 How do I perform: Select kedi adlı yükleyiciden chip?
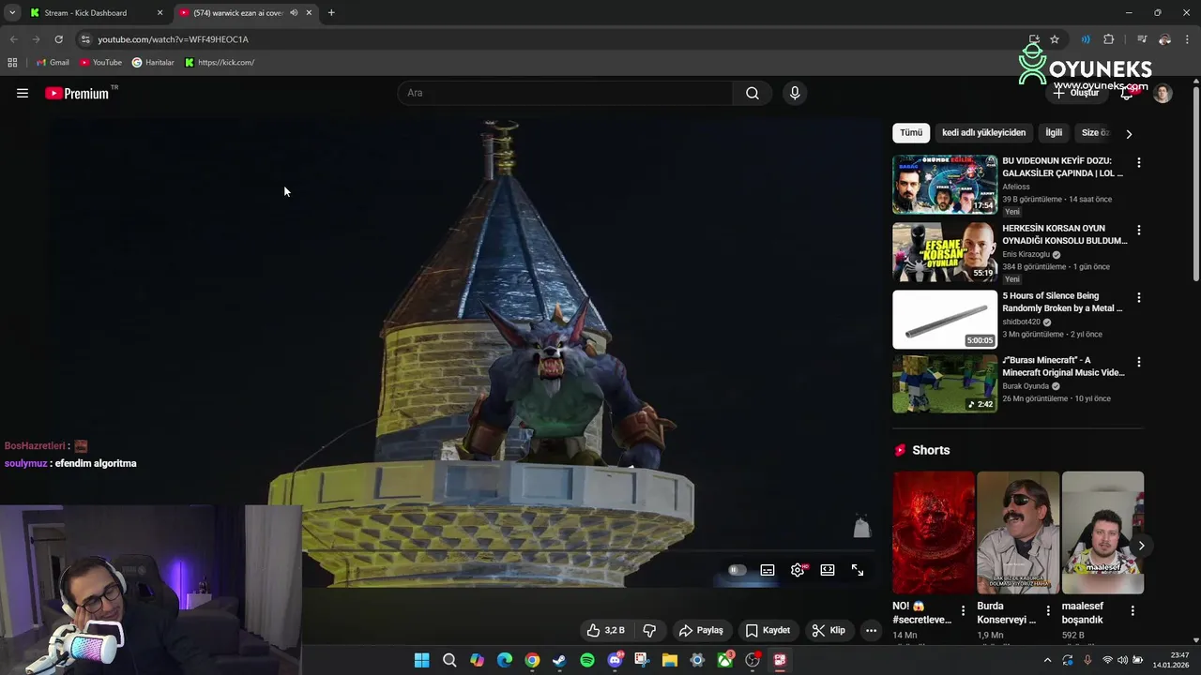983,133
